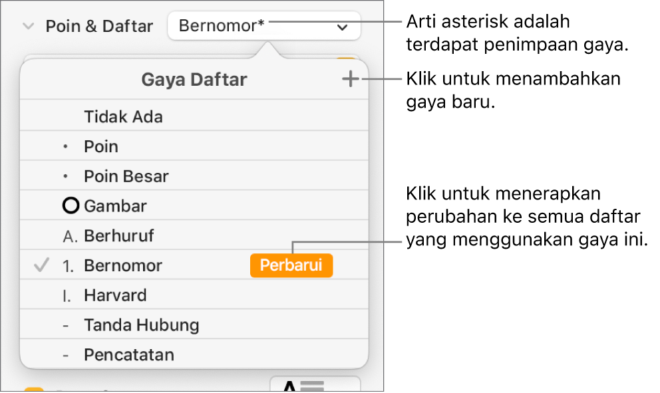Click the Poin & Daftar section label
Screen dimensions: 660x393
click(x=99, y=27)
